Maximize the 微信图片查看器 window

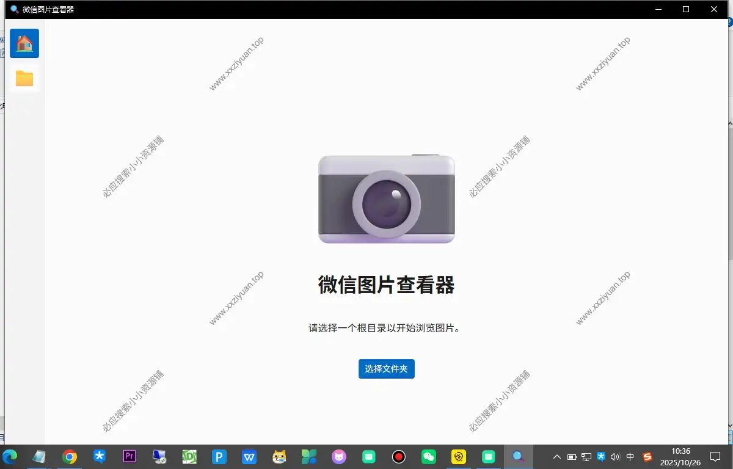point(686,9)
